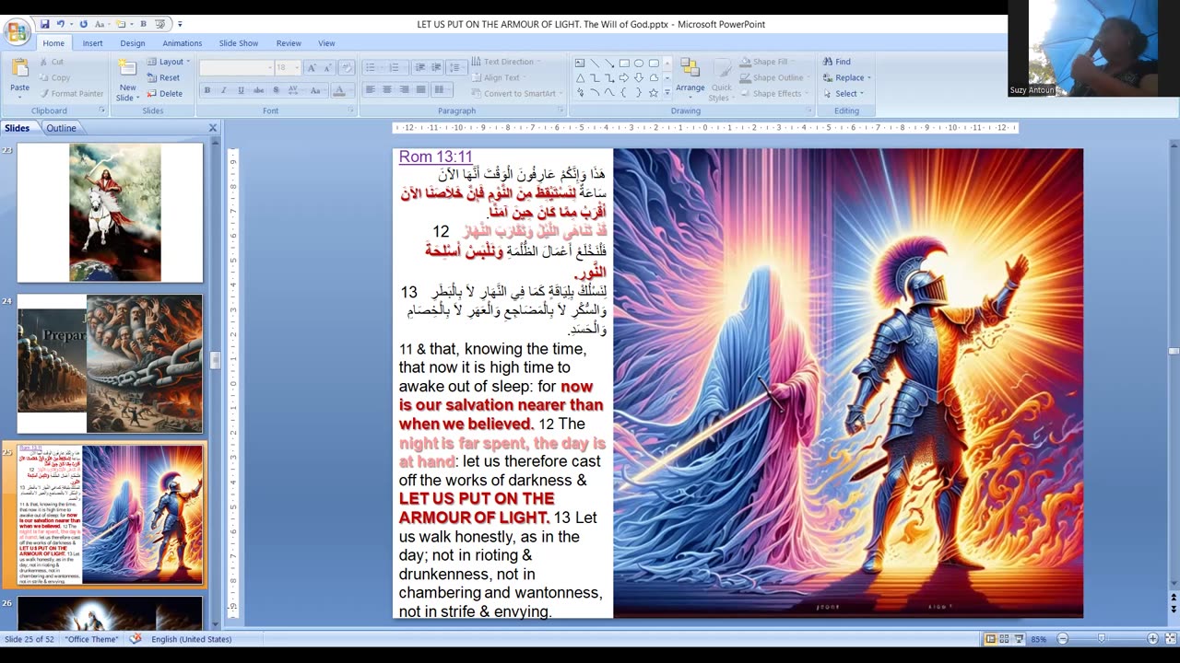The image size is (1180, 663).
Task: Delete the current slide
Action: (166, 93)
